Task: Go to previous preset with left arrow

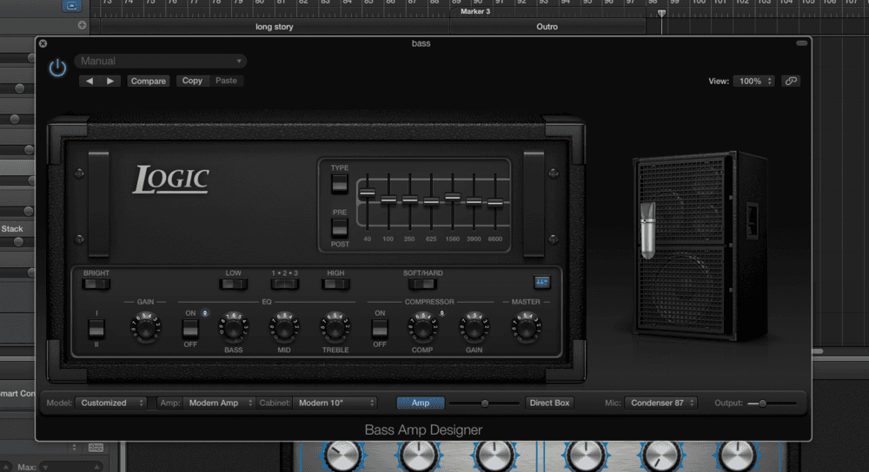Action: point(90,81)
